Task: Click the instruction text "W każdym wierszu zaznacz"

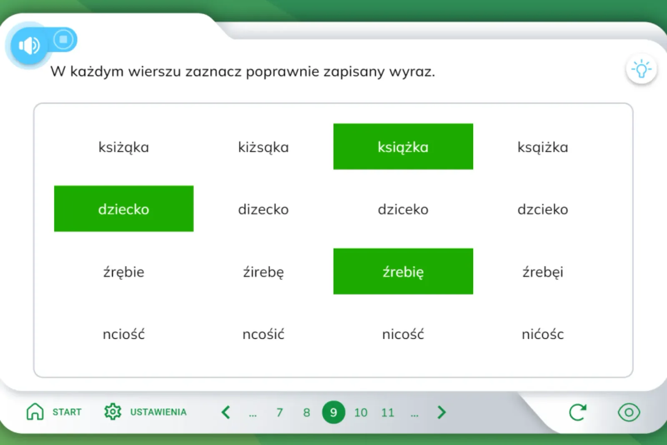Action: (x=147, y=72)
